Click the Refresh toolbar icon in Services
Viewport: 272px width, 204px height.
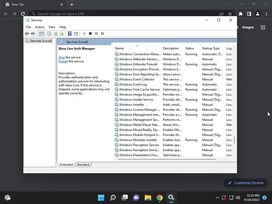click(56, 33)
